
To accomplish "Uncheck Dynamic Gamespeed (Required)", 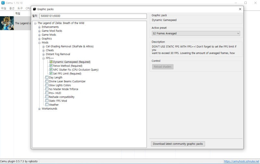I will [x=51, y=62].
